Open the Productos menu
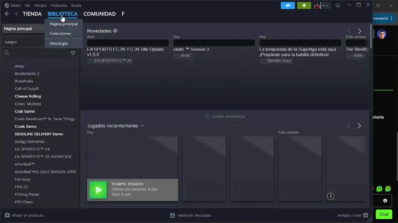 coord(59,5)
